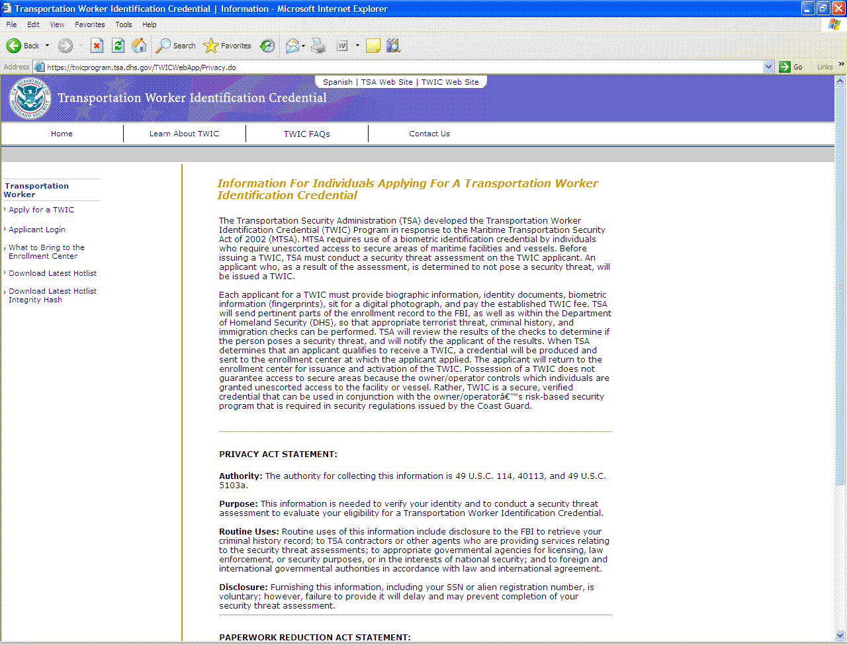Click the Windows flag logo in the menu bar
The height and width of the screenshot is (645, 847).
pos(834,24)
